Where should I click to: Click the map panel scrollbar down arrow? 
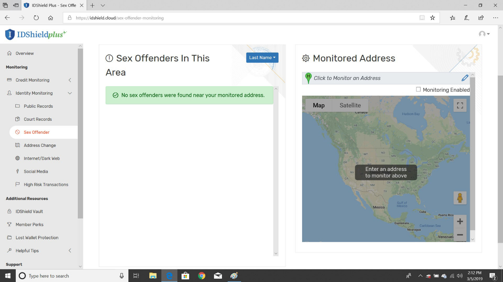pyautogui.click(x=472, y=240)
